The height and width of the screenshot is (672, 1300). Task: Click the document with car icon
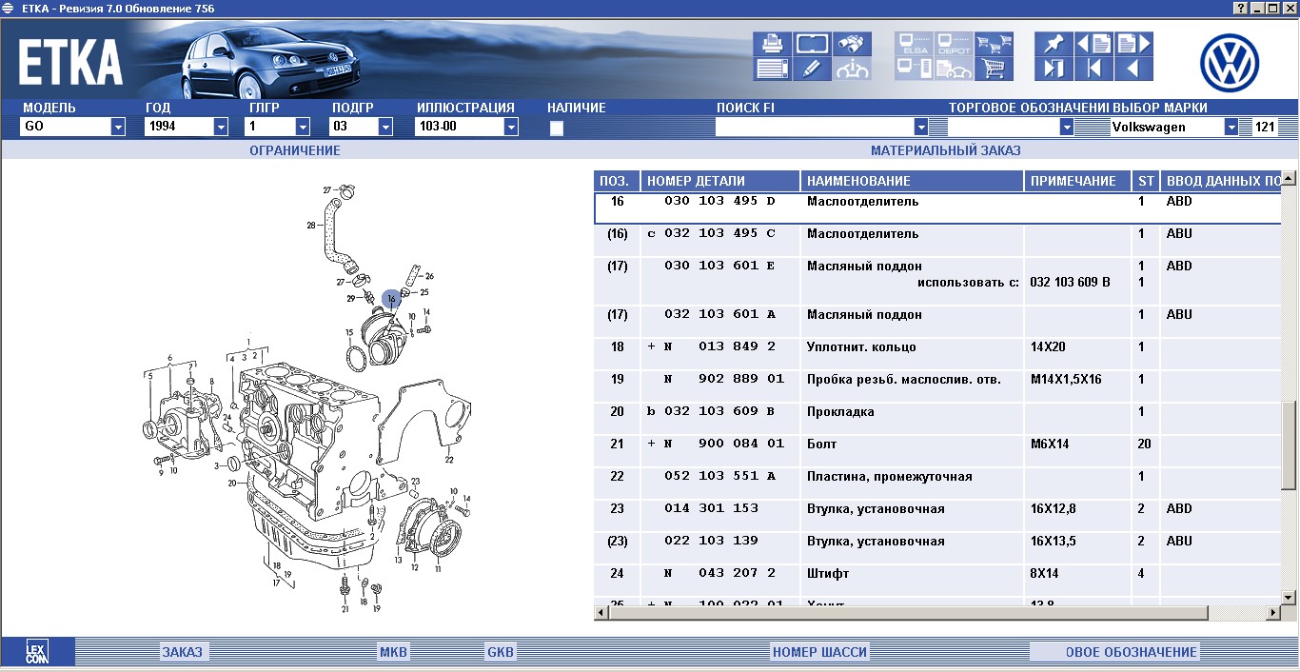(x=954, y=69)
